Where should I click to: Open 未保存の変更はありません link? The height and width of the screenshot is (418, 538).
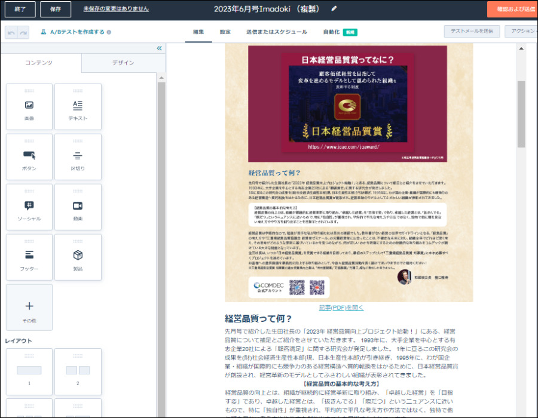116,9
